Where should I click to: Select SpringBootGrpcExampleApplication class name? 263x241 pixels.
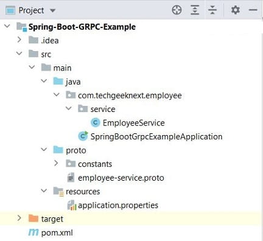coord(156,137)
